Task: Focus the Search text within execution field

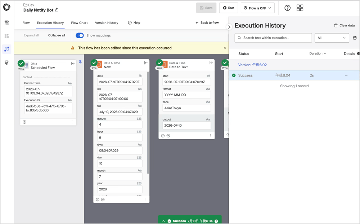Action: (273, 38)
